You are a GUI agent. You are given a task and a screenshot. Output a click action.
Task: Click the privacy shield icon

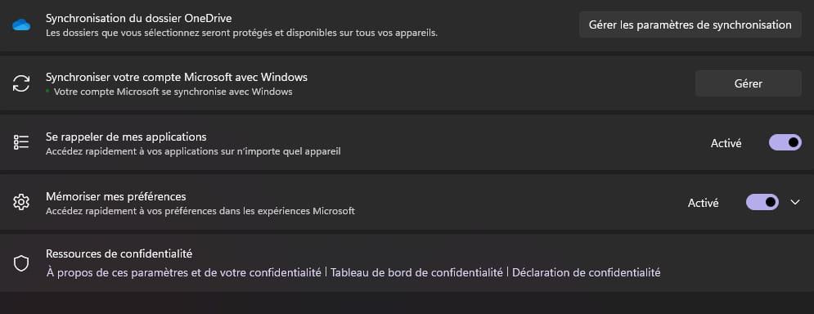pyautogui.click(x=20, y=262)
